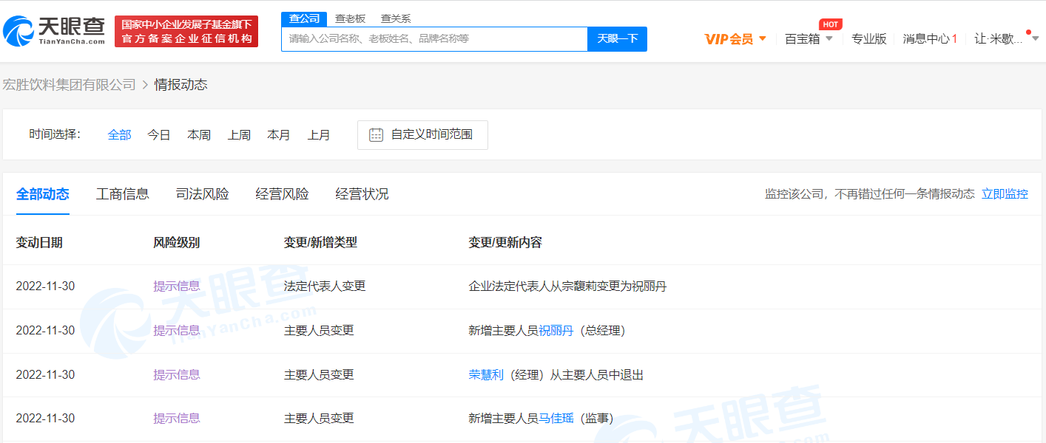Expand the VIP会员 dropdown
1046x443 pixels.
[762, 39]
